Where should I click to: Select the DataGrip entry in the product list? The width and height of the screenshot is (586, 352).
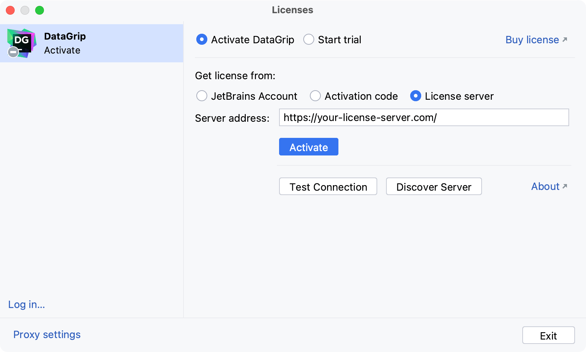(x=92, y=43)
